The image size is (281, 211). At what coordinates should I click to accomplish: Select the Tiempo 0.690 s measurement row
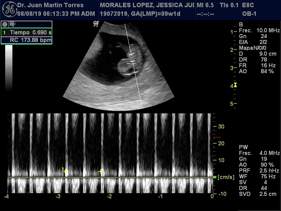[27, 32]
